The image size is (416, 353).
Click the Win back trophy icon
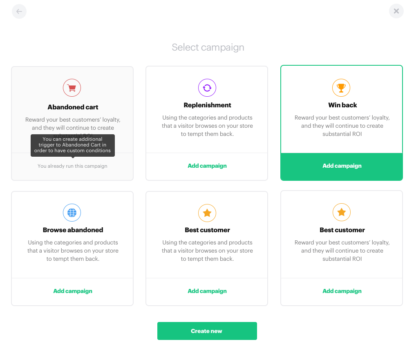(342, 88)
